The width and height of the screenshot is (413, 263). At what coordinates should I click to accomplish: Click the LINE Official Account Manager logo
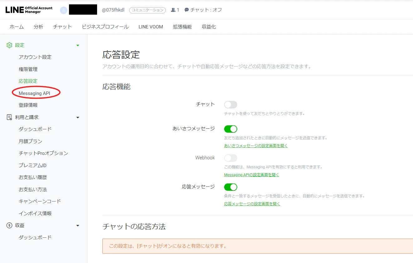(29, 10)
